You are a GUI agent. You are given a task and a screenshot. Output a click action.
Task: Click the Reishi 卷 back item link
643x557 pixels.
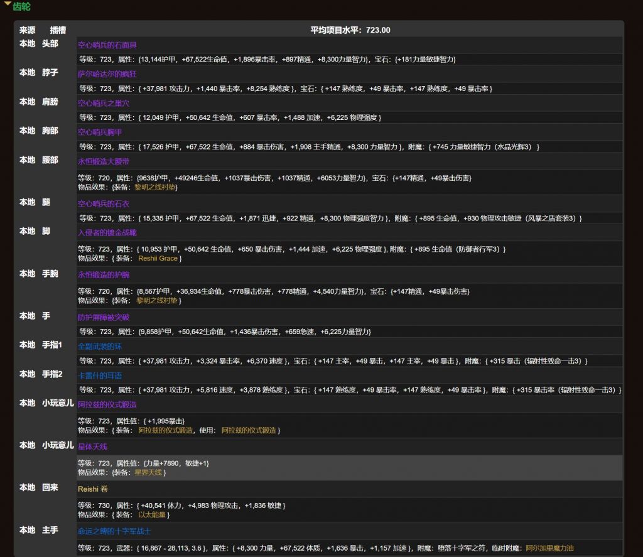92,489
